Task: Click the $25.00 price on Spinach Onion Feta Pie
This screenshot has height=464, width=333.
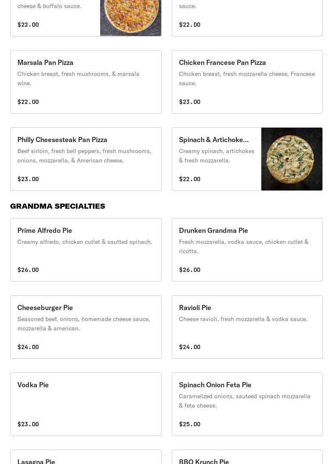Action: tap(190, 424)
